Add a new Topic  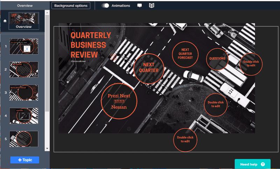click(24, 160)
